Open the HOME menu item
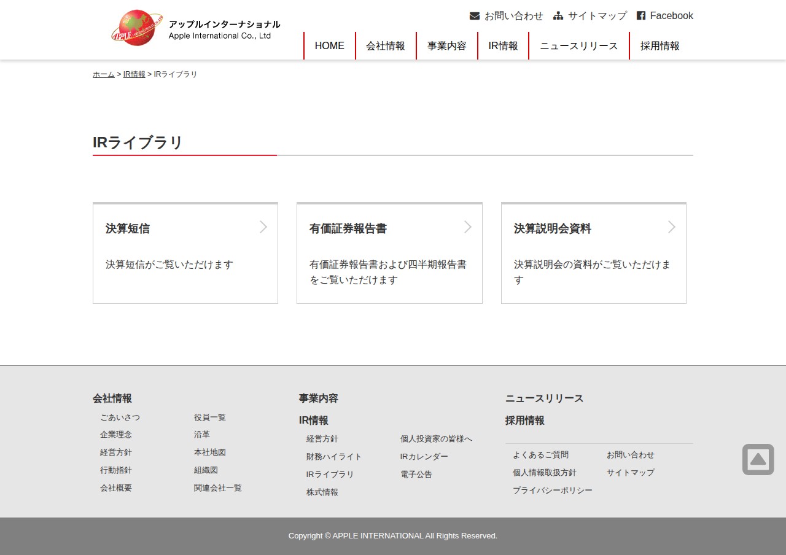Viewport: 786px width, 555px height. click(330, 46)
